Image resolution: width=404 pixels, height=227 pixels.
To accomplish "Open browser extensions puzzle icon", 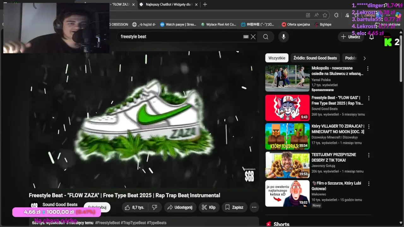I will click(x=336, y=15).
